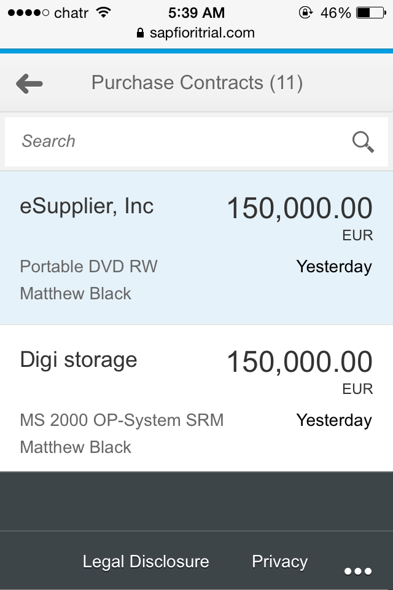
Task: Tap the Purchase Contracts (11) title
Action: pyautogui.click(x=196, y=83)
